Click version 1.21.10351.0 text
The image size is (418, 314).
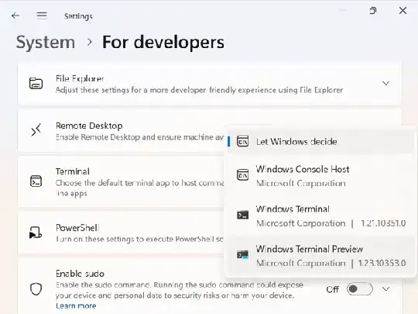point(383,223)
